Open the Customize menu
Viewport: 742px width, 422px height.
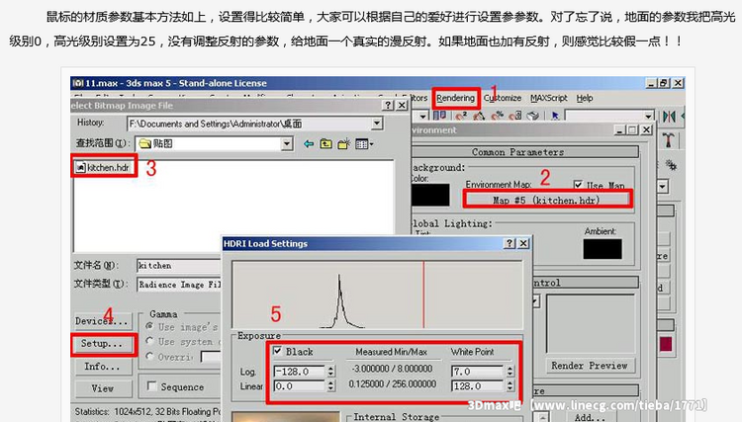pos(503,98)
